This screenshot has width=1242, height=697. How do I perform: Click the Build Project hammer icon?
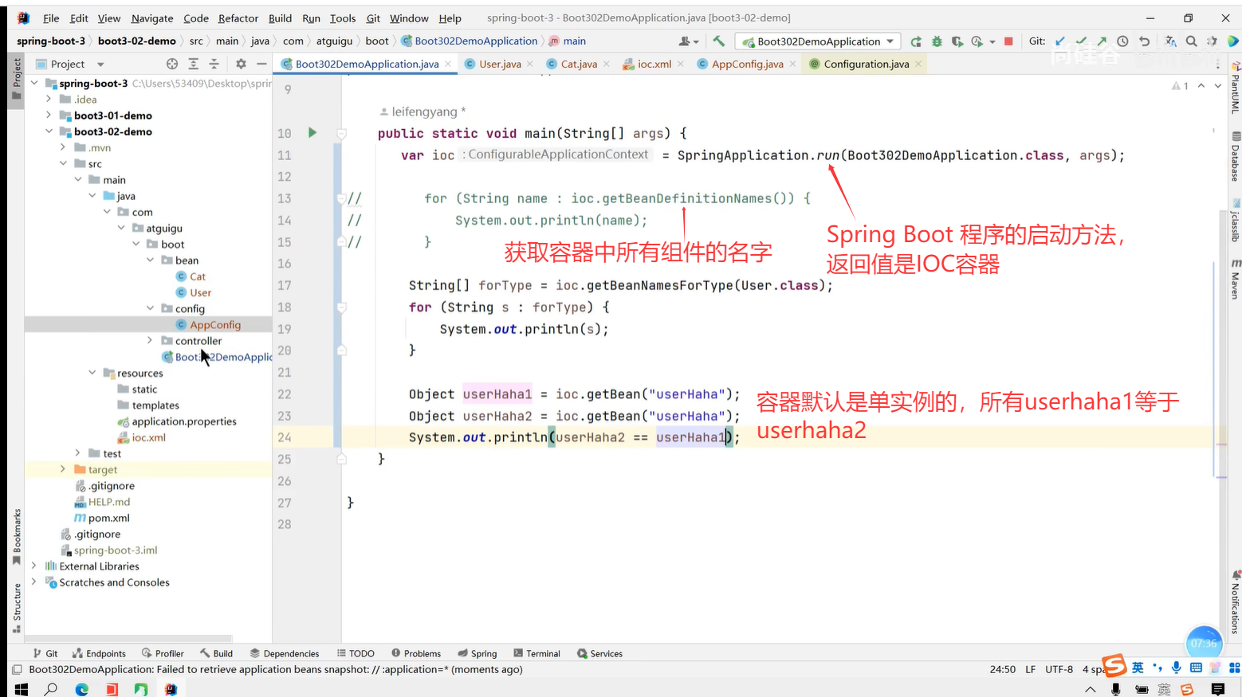pos(718,41)
